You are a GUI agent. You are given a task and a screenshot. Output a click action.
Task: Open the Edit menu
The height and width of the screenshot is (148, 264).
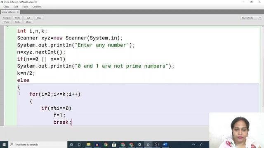coord(16,7)
